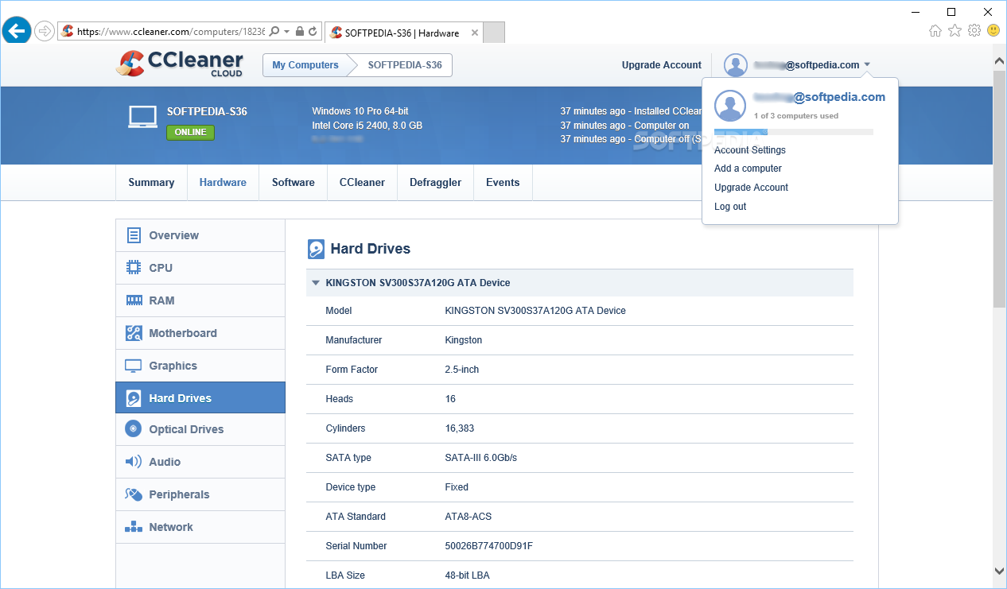This screenshot has width=1007, height=589.
Task: Click the laptop icon beside SOFTPEDIA-S36
Action: (x=142, y=117)
